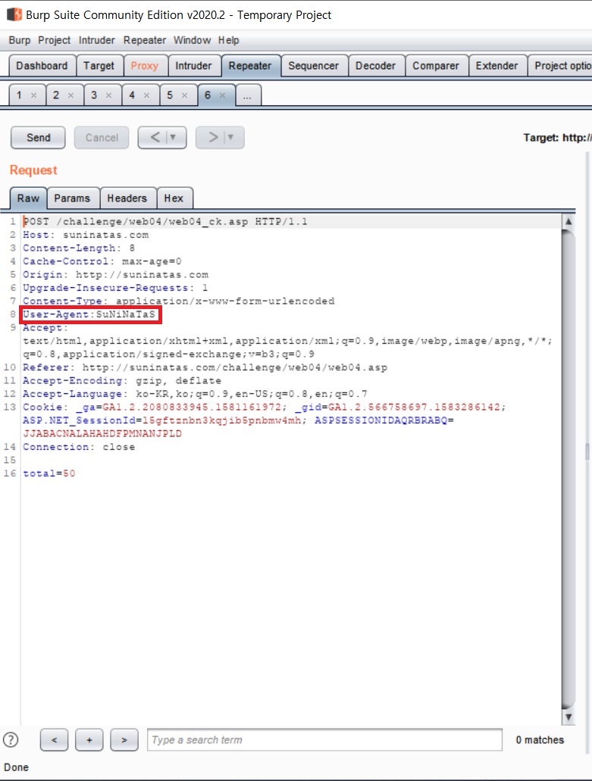Switch to the Target tab
Screen dimensions: 592x781
click(99, 66)
